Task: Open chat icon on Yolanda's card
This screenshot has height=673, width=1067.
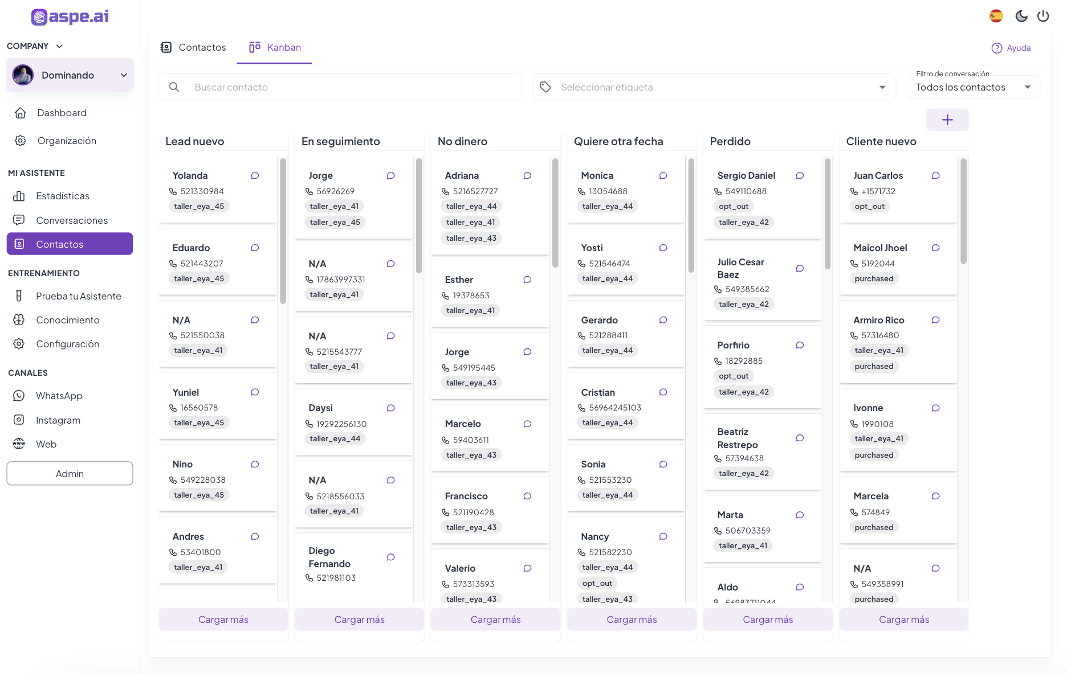Action: pos(255,175)
